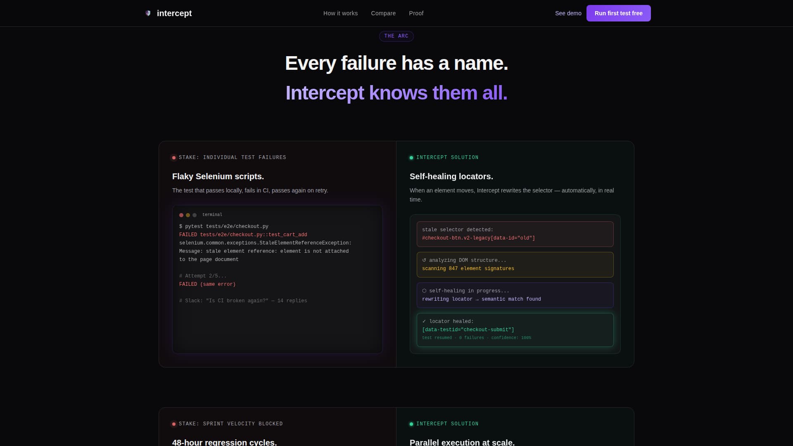The height and width of the screenshot is (446, 793).
Task: Click the Parallel execution at scale heading
Action: 462,442
